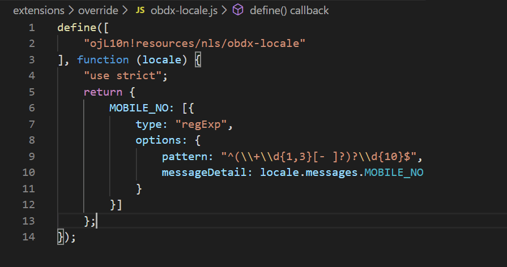This screenshot has width=507, height=267.
Task: Expand chevron after obdx-locale.js breadcrumb
Action: (x=224, y=10)
